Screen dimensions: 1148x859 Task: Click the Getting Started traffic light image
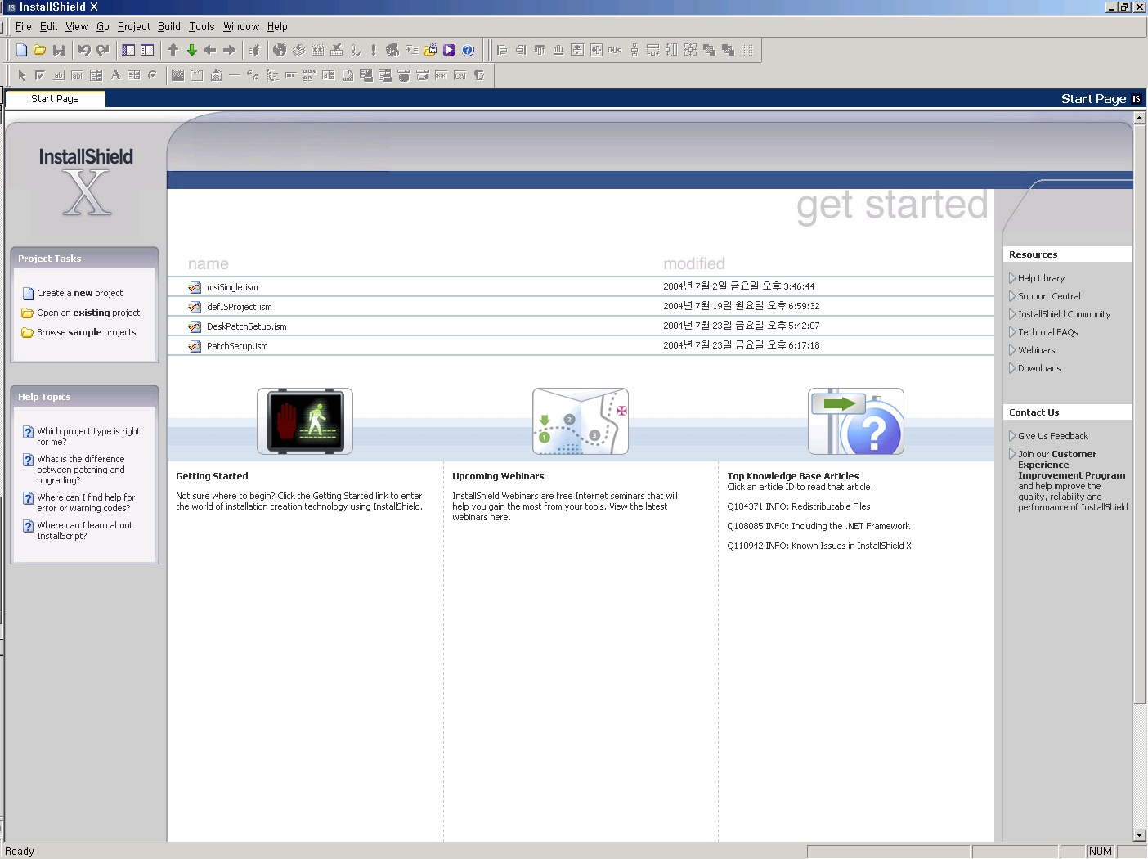[x=305, y=421]
